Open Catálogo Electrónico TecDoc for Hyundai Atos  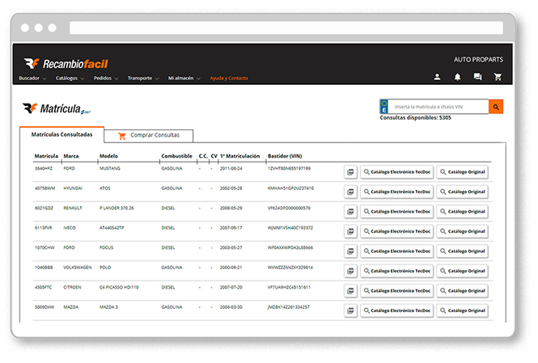click(x=396, y=192)
